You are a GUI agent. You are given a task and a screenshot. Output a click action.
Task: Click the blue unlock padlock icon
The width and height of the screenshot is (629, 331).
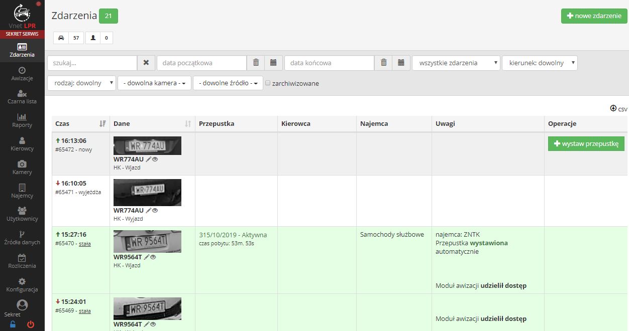click(13, 324)
